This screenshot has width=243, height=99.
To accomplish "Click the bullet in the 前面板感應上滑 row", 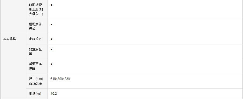I will tap(52, 5).
